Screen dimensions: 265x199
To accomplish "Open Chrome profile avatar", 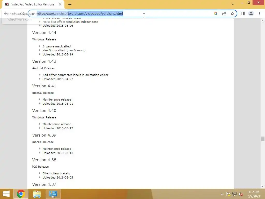I will coord(251,13).
